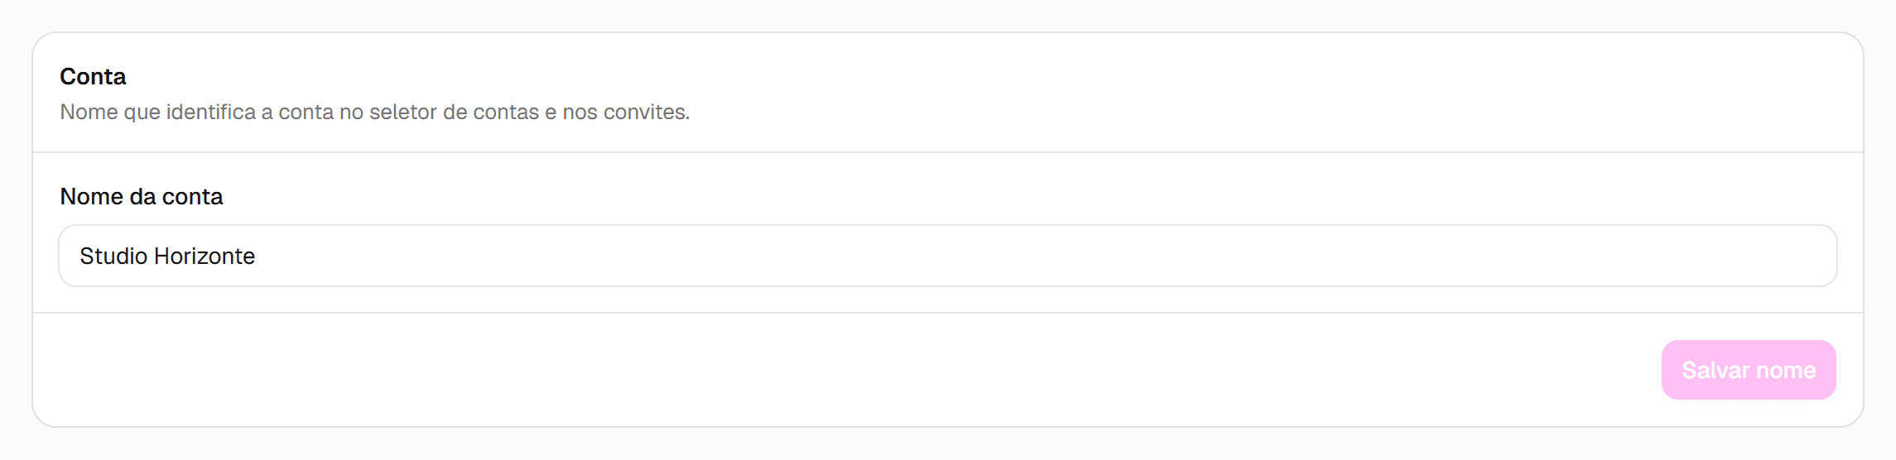Select the Nome da conta label
The image size is (1896, 460).
pos(142,196)
